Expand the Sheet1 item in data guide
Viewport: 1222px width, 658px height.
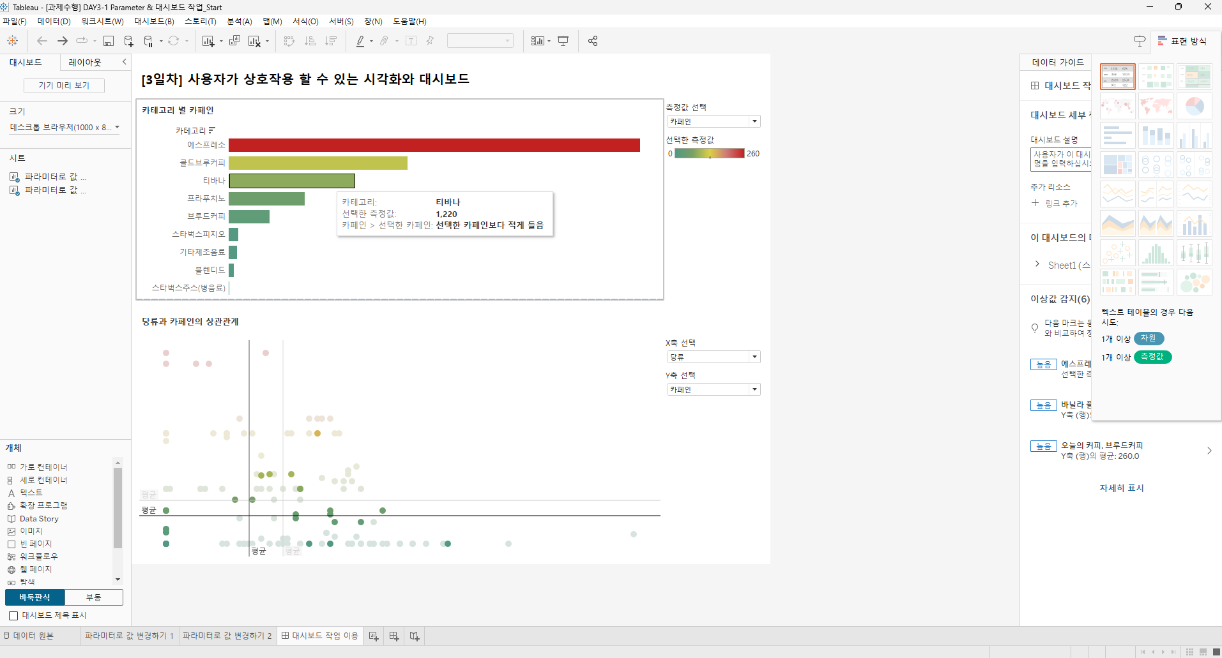coord(1037,264)
